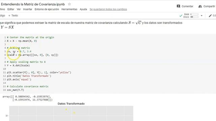
Task: Click the Disco usage bar
Action: pyautogui.click(x=194, y=17)
